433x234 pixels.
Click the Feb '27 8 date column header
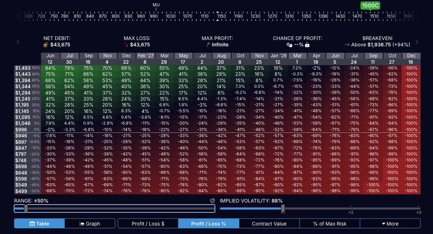145,59
